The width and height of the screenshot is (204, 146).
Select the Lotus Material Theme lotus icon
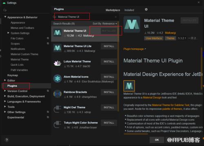(58, 63)
